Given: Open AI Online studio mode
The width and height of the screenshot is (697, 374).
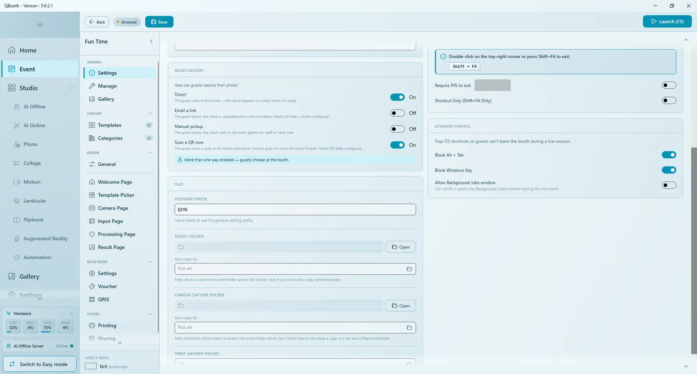Looking at the screenshot, I should click(40, 125).
